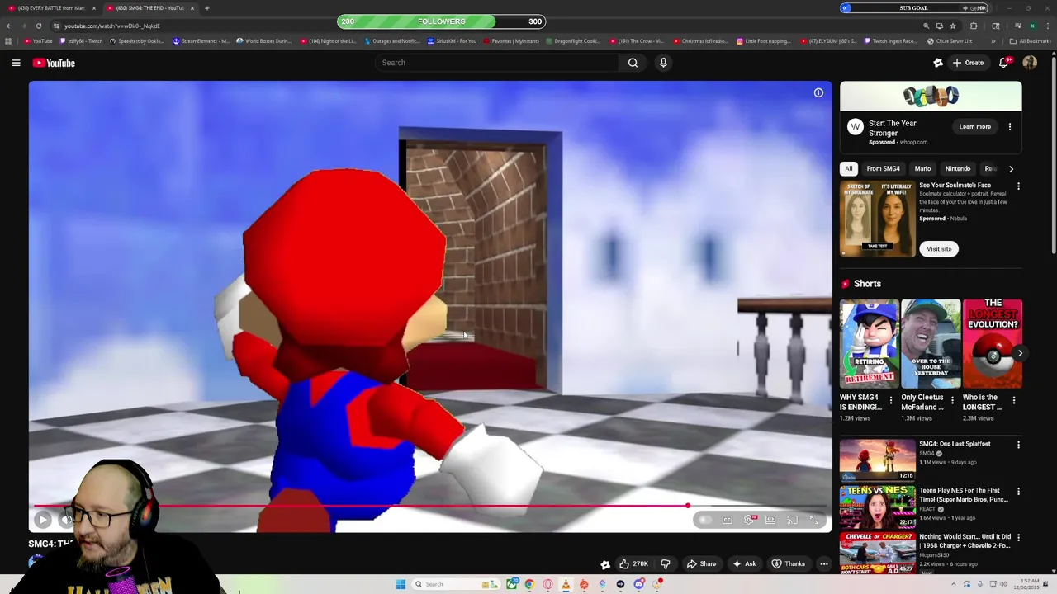Select the From SMG4 filter chip
The image size is (1057, 594).
[x=883, y=169]
